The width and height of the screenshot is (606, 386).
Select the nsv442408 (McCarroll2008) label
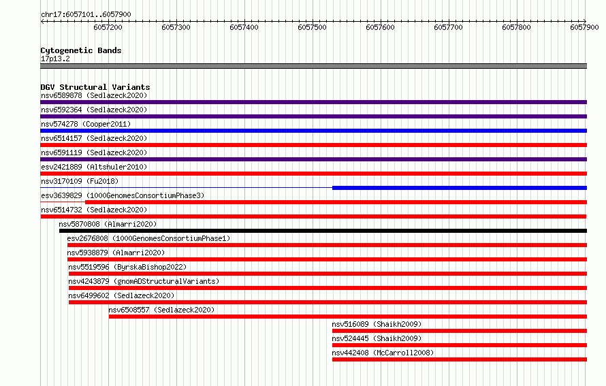click(383, 353)
